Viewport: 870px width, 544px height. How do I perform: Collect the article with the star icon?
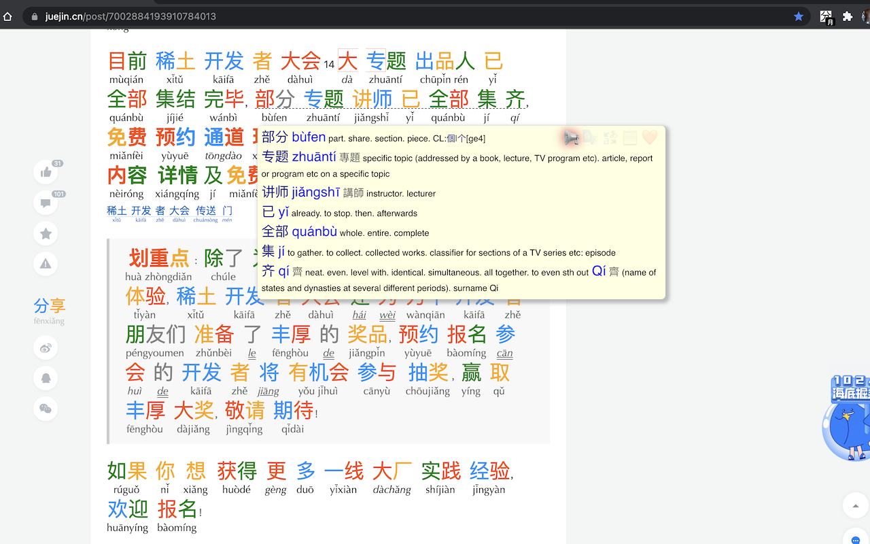(45, 233)
